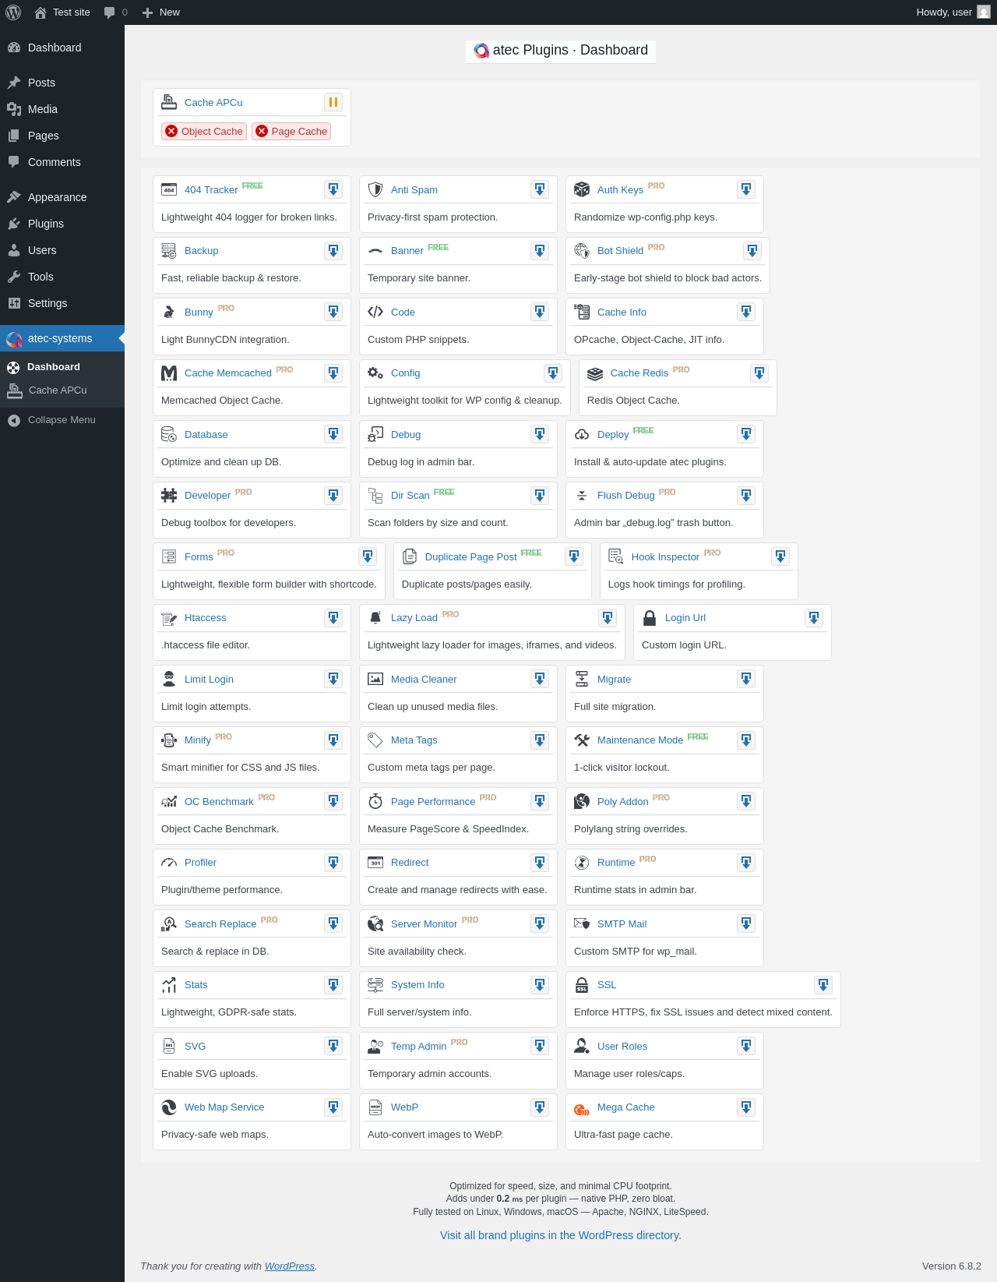Open the comments bubble in admin bar
Viewport: 997px width, 1282px height.
click(x=115, y=12)
